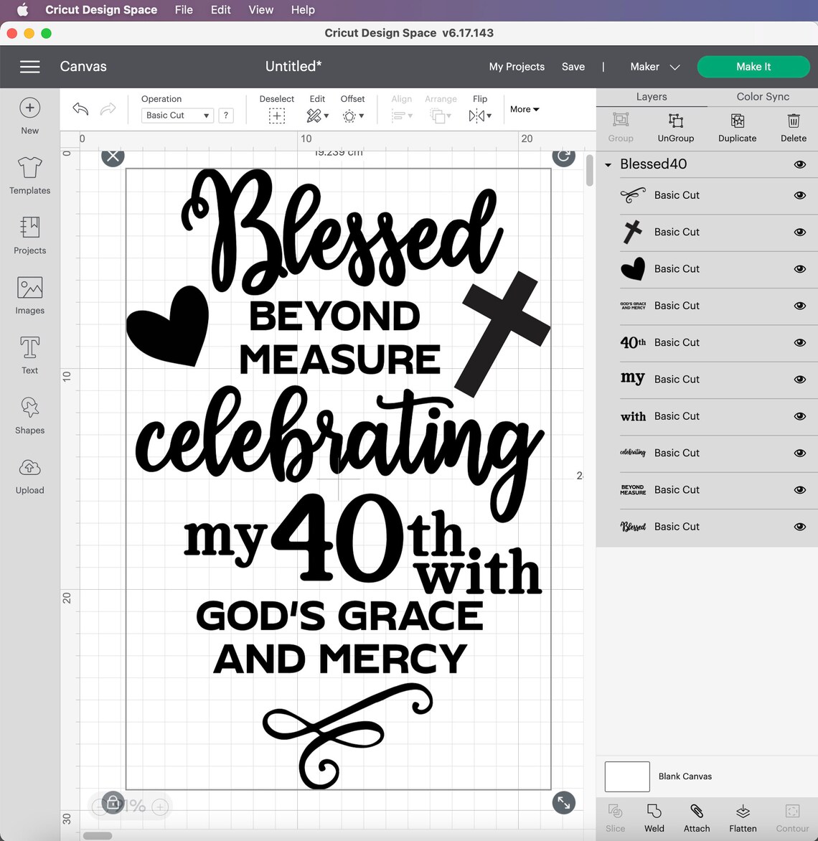Viewport: 818px width, 841px height.
Task: Open the hamburger menu
Action: click(30, 67)
